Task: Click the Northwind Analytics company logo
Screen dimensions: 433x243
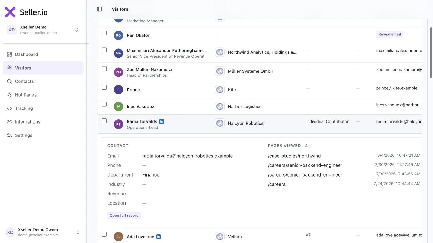Action: tap(220, 52)
